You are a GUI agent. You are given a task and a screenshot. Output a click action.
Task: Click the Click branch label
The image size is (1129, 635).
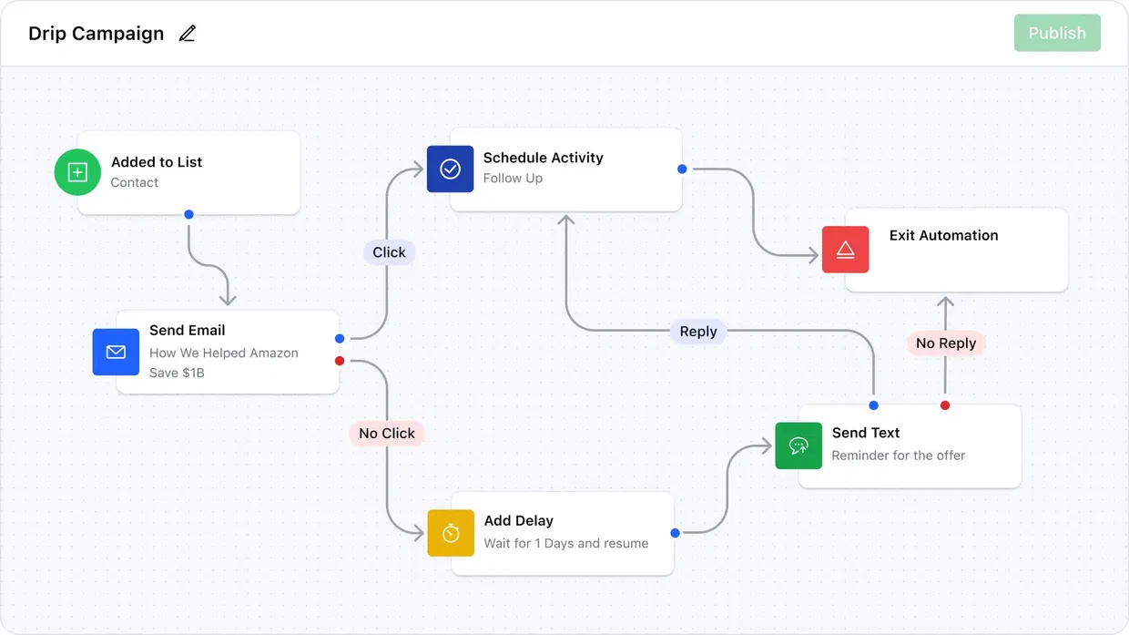tap(389, 252)
